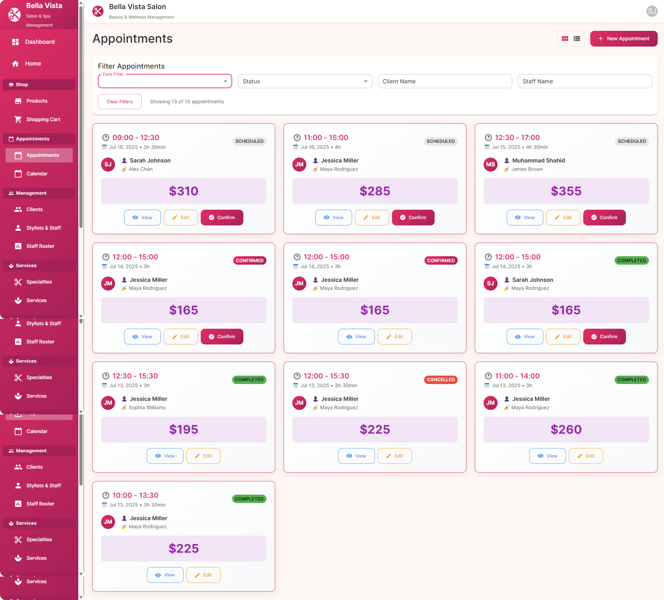664x600 pixels.
Task: Open the SJ user avatar menu
Action: pos(652,11)
